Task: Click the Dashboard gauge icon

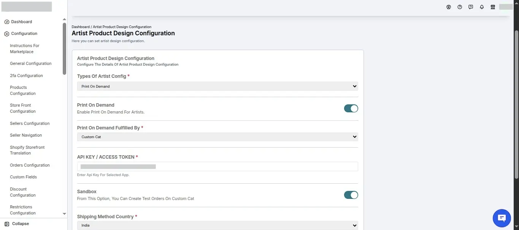Action: [x=6, y=22]
